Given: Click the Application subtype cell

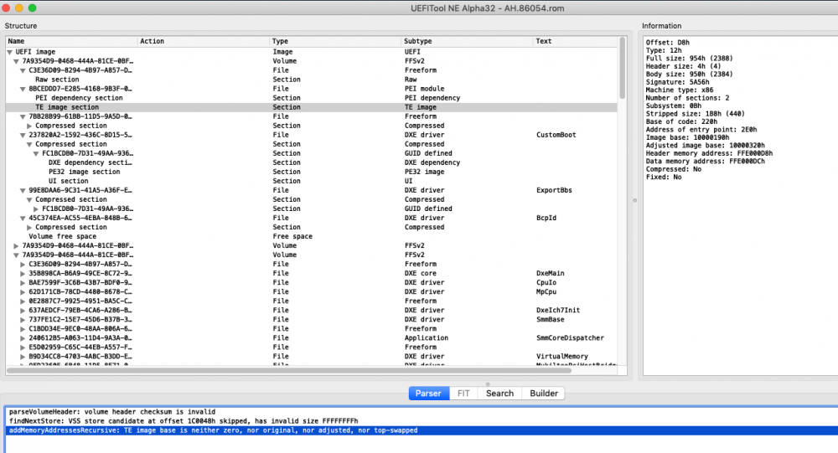Looking at the screenshot, I should 426,338.
